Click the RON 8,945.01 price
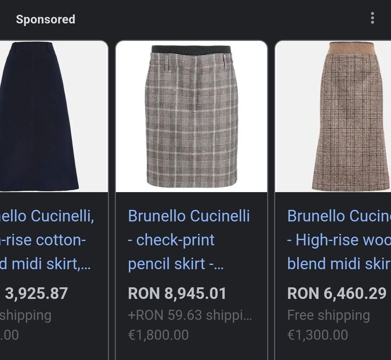 coord(177,294)
